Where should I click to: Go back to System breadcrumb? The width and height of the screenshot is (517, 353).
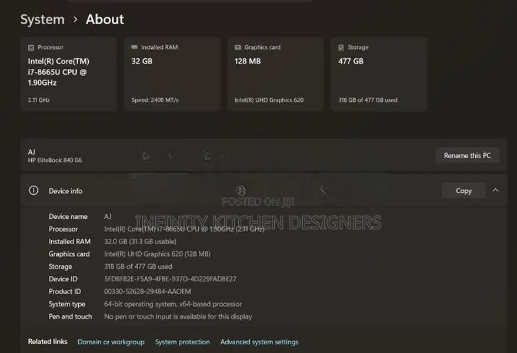tap(42, 19)
